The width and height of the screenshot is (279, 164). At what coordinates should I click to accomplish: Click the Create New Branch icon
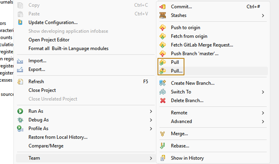[x=163, y=83]
